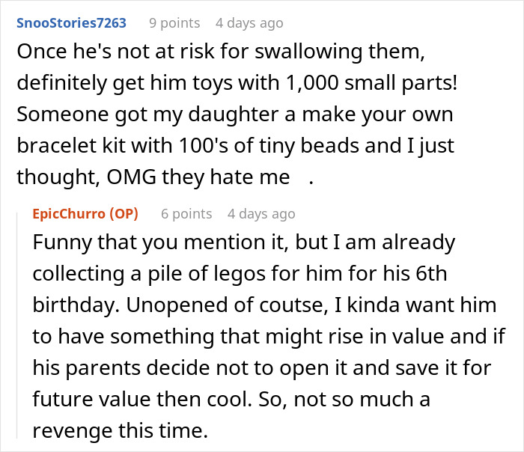Click EpicChurro reply's 4 days ago timestamp
Image resolution: width=524 pixels, height=452 pixels.
point(261,213)
